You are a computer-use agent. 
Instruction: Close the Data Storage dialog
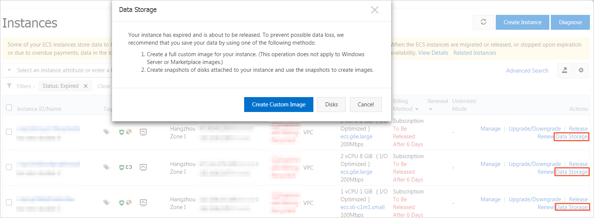[375, 10]
